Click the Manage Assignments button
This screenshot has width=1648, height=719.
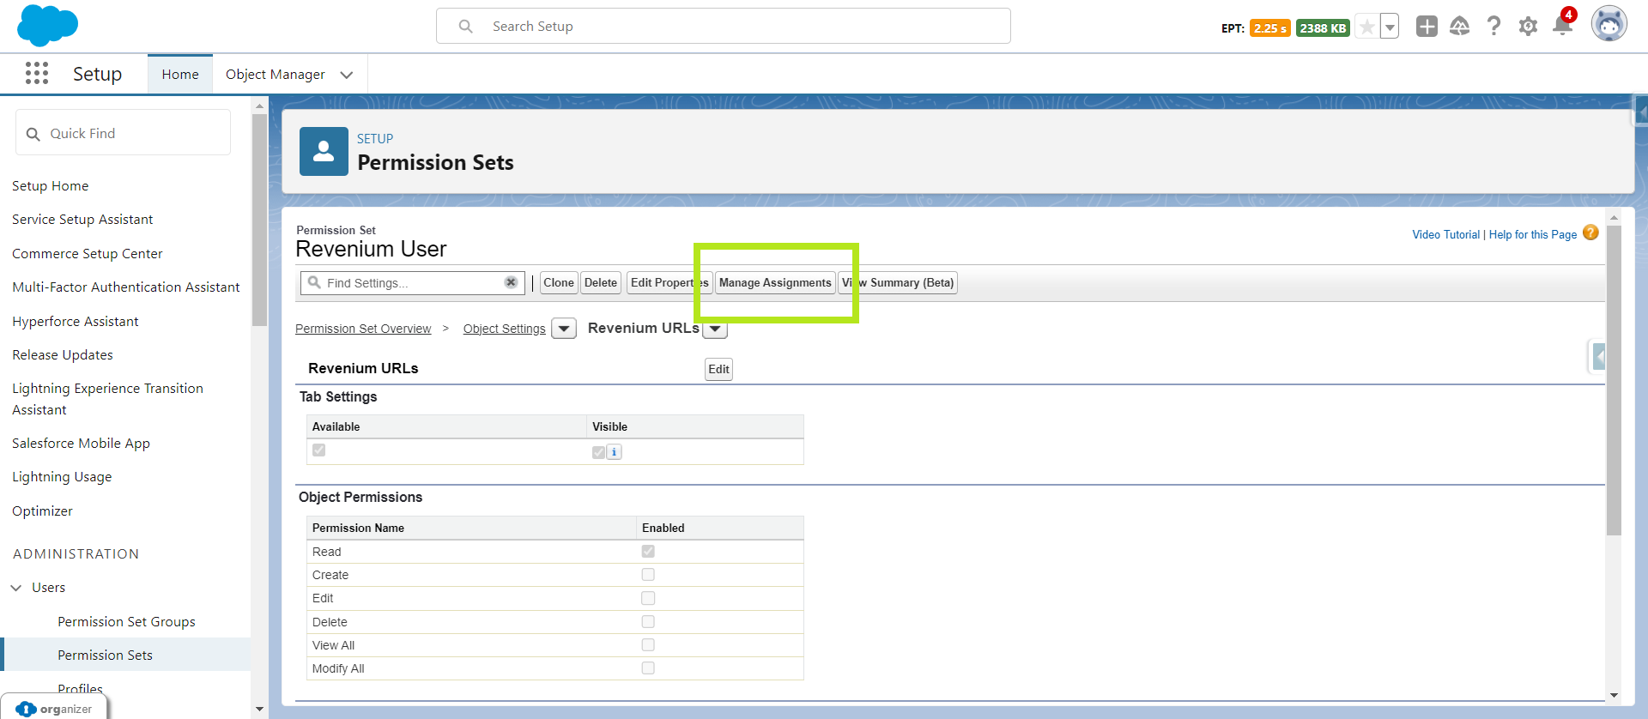coord(775,283)
